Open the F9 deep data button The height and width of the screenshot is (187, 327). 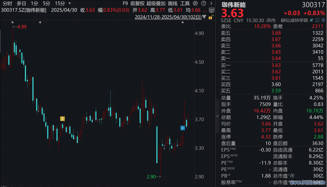click(125, 3)
